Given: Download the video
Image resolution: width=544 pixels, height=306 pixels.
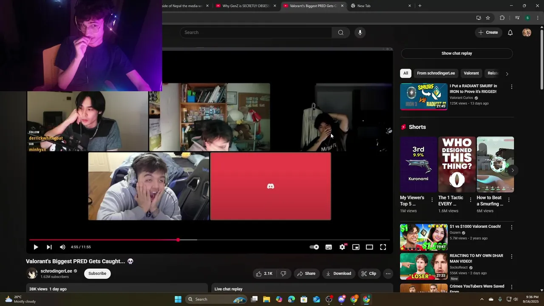Looking at the screenshot, I should (338, 274).
